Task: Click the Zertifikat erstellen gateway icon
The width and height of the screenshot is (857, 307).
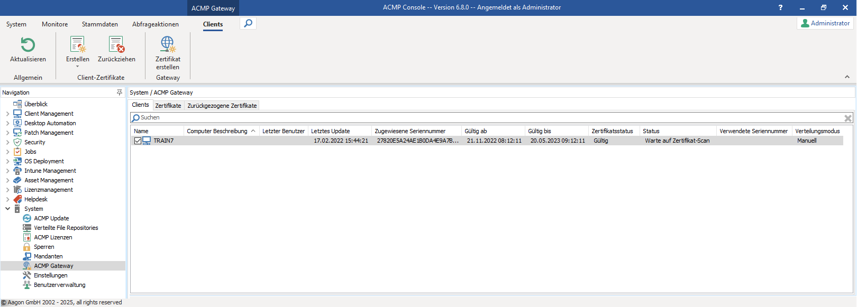Action: pyautogui.click(x=168, y=45)
